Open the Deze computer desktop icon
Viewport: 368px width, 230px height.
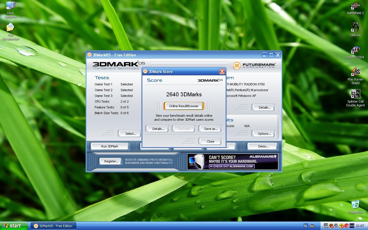pyautogui.click(x=10, y=9)
